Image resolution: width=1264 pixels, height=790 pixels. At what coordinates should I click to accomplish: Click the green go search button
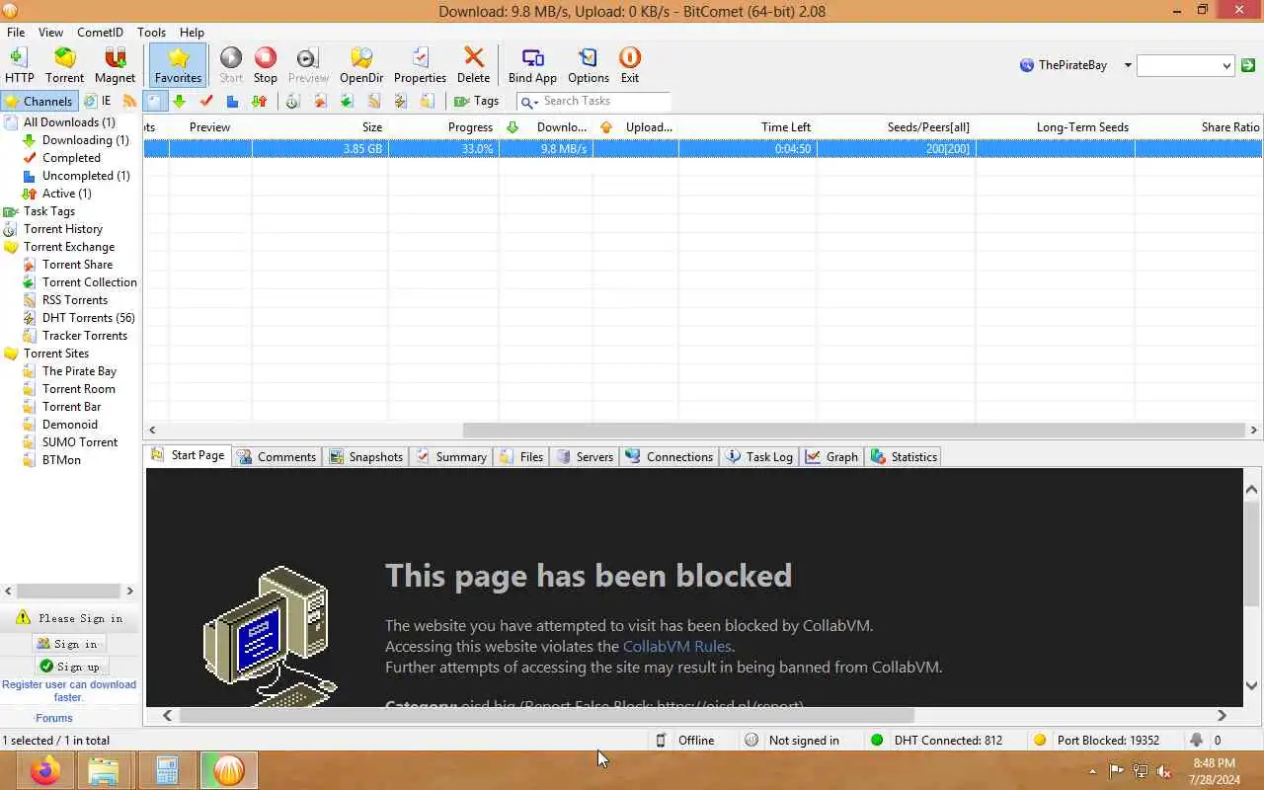point(1248,65)
